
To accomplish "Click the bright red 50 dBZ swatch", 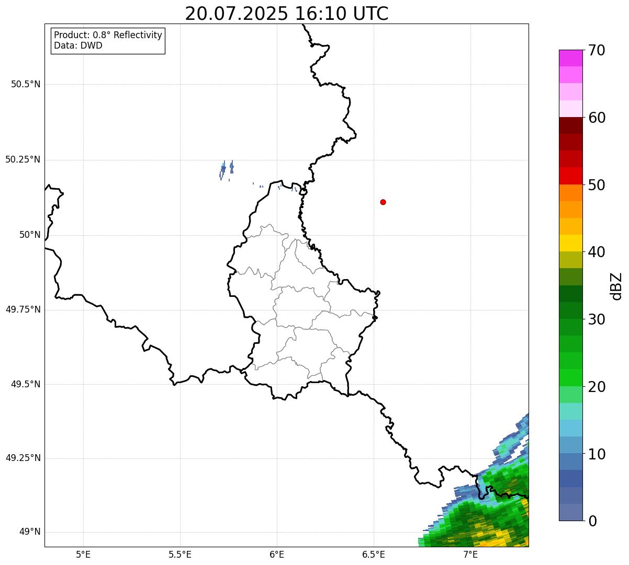I will coord(570,176).
